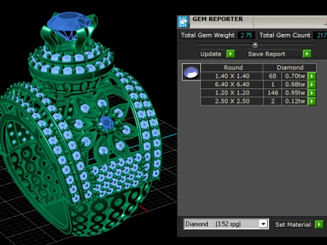Select the 1.20 X 1.20 size cell
Image resolution: width=327 pixels, height=245 pixels.
coord(232,93)
